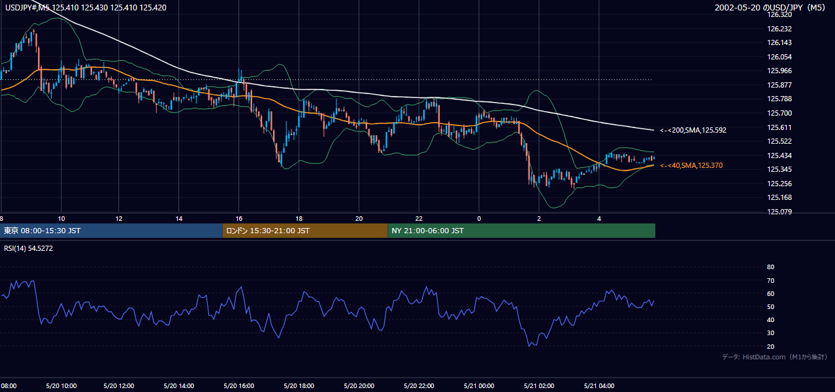Screen dimensions: 835x392
Task: Click the 5/20 20:00 time axis label
Action: (359, 386)
